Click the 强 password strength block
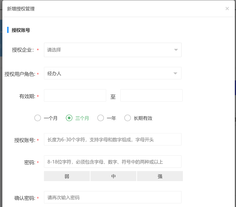The image size is (236, 207). 160,176
